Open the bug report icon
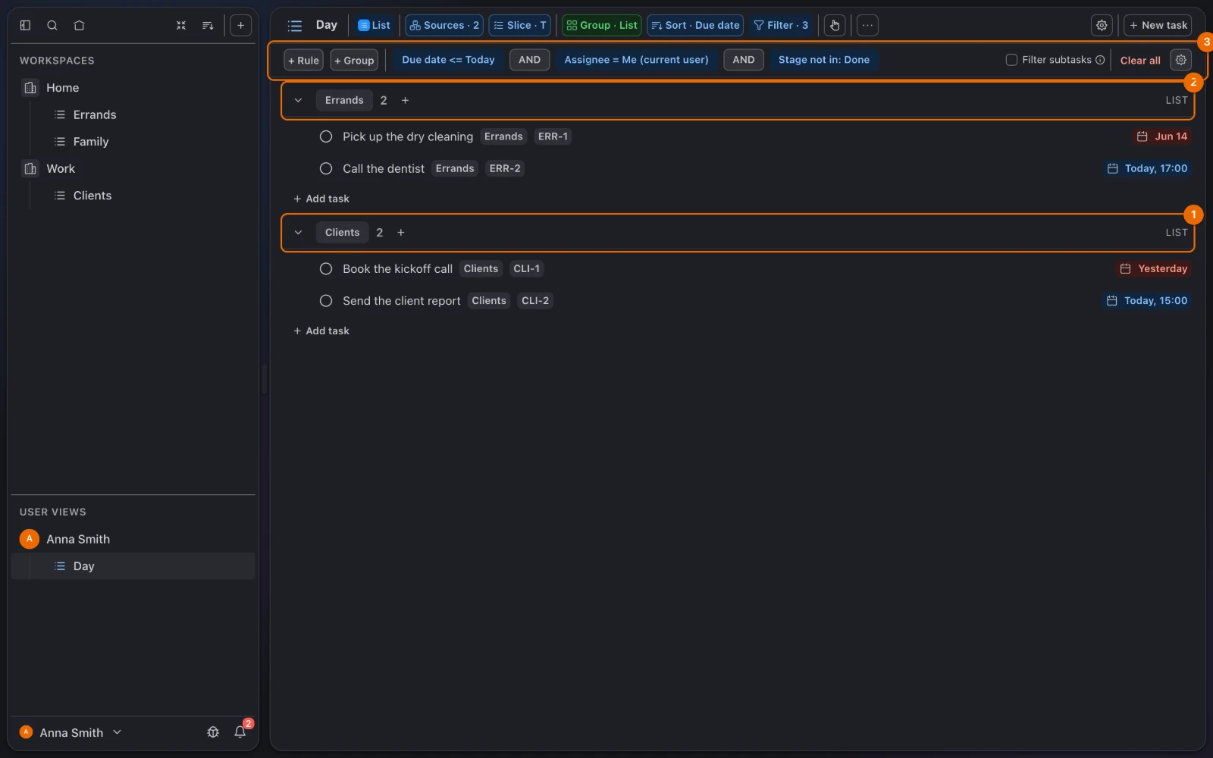Image resolution: width=1213 pixels, height=758 pixels. point(213,732)
